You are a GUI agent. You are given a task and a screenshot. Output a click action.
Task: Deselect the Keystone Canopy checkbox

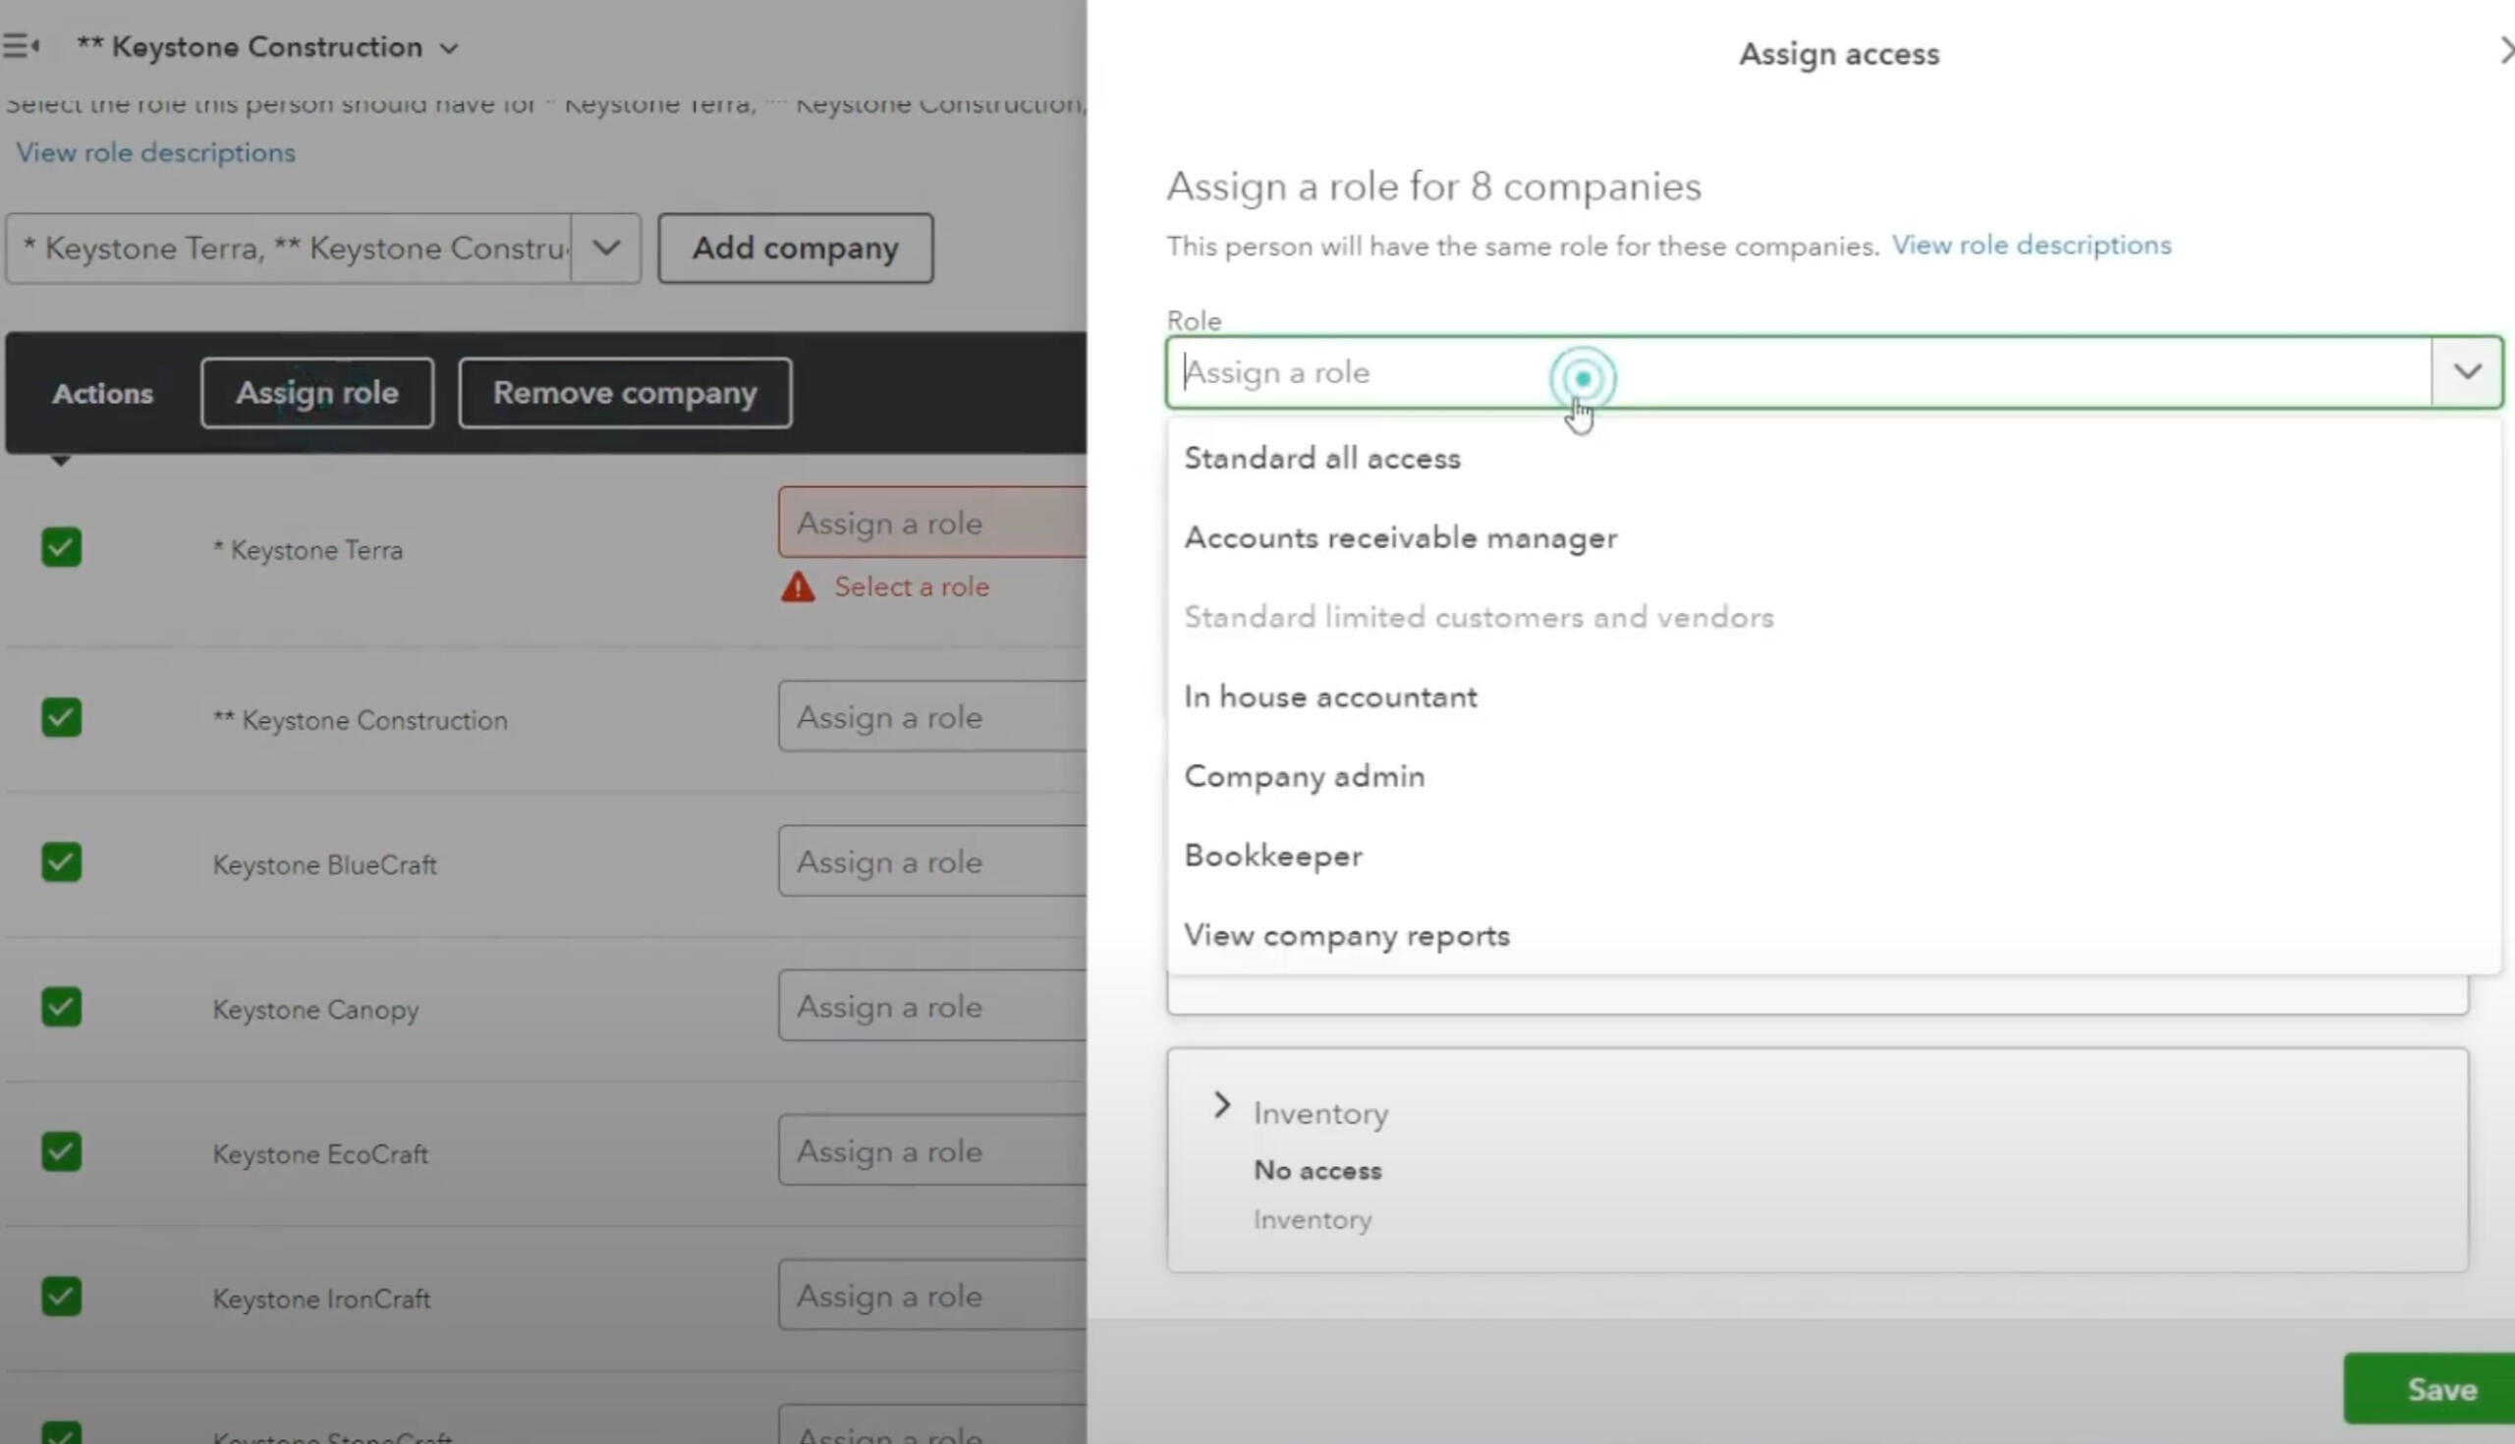[x=62, y=1008]
